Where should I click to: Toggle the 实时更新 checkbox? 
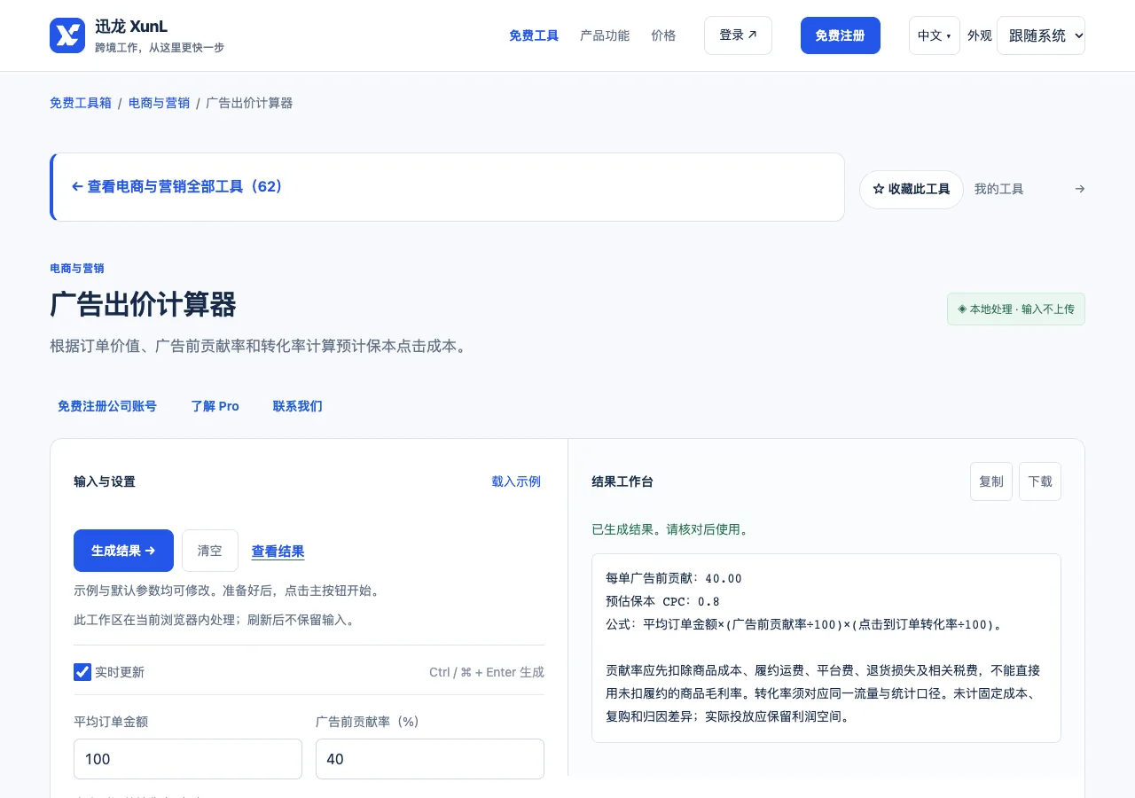82,672
